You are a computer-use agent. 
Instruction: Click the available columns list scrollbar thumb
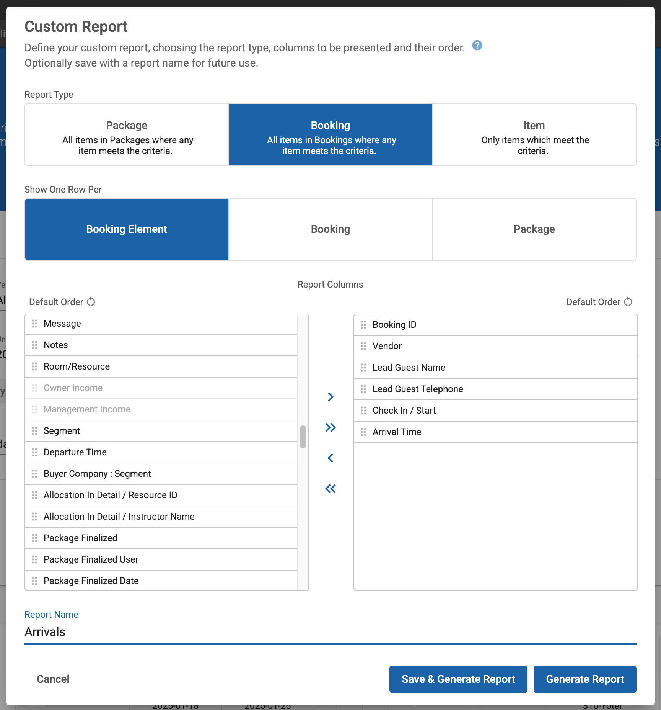click(x=303, y=437)
